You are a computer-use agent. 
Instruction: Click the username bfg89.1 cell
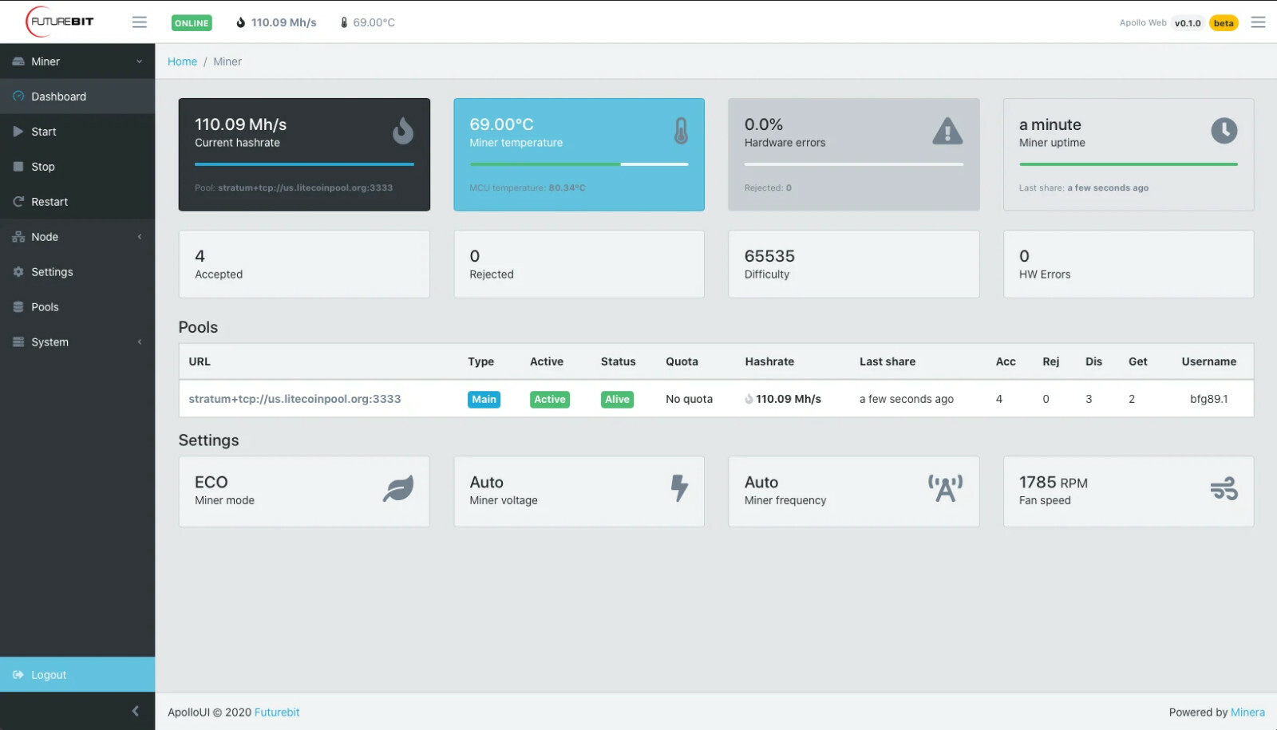point(1209,399)
